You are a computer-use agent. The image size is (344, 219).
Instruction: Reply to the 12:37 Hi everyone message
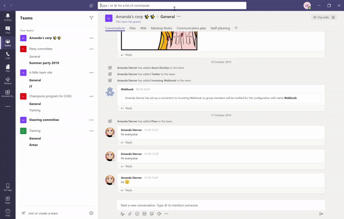click(127, 142)
